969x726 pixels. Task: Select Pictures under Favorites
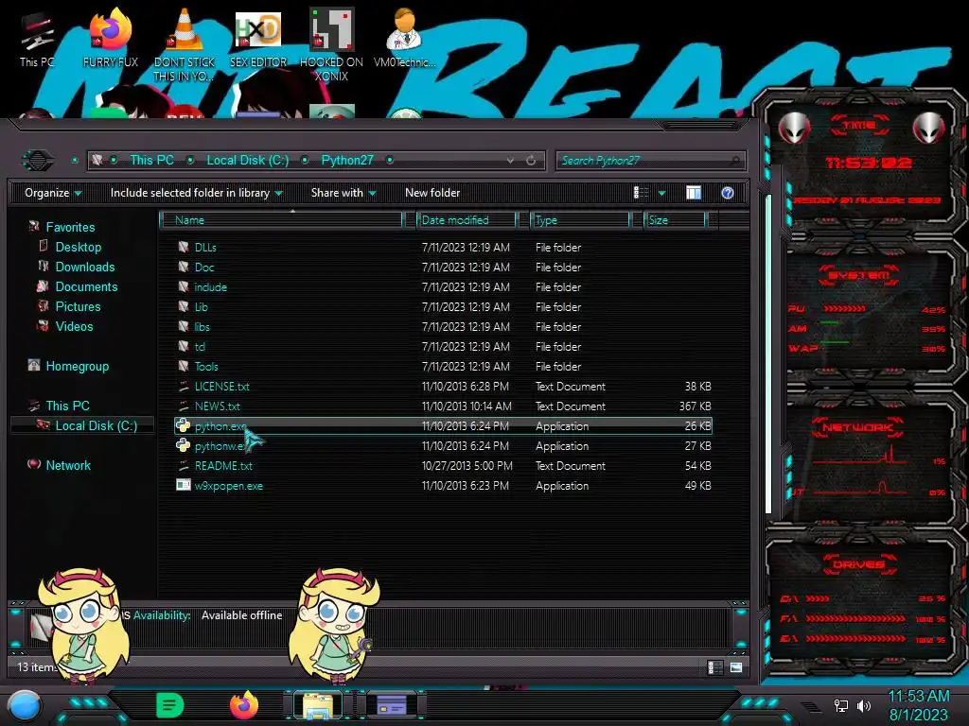coord(78,306)
